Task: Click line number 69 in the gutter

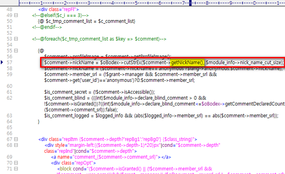Action: [9, 157]
